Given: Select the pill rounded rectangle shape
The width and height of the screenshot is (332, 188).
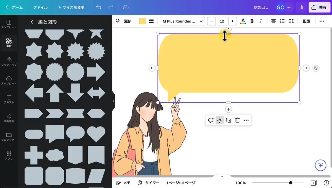Looking at the screenshot, I should [34, 134].
